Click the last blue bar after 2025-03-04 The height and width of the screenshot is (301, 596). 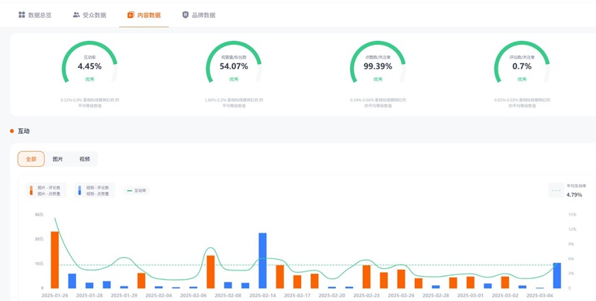(557, 276)
